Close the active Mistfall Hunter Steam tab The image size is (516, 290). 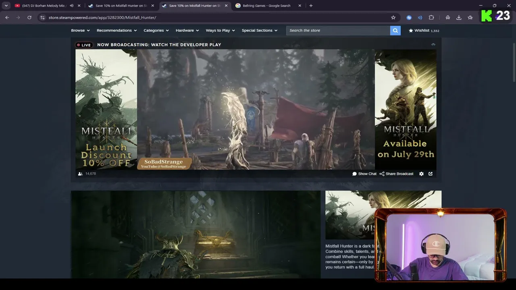pyautogui.click(x=226, y=6)
